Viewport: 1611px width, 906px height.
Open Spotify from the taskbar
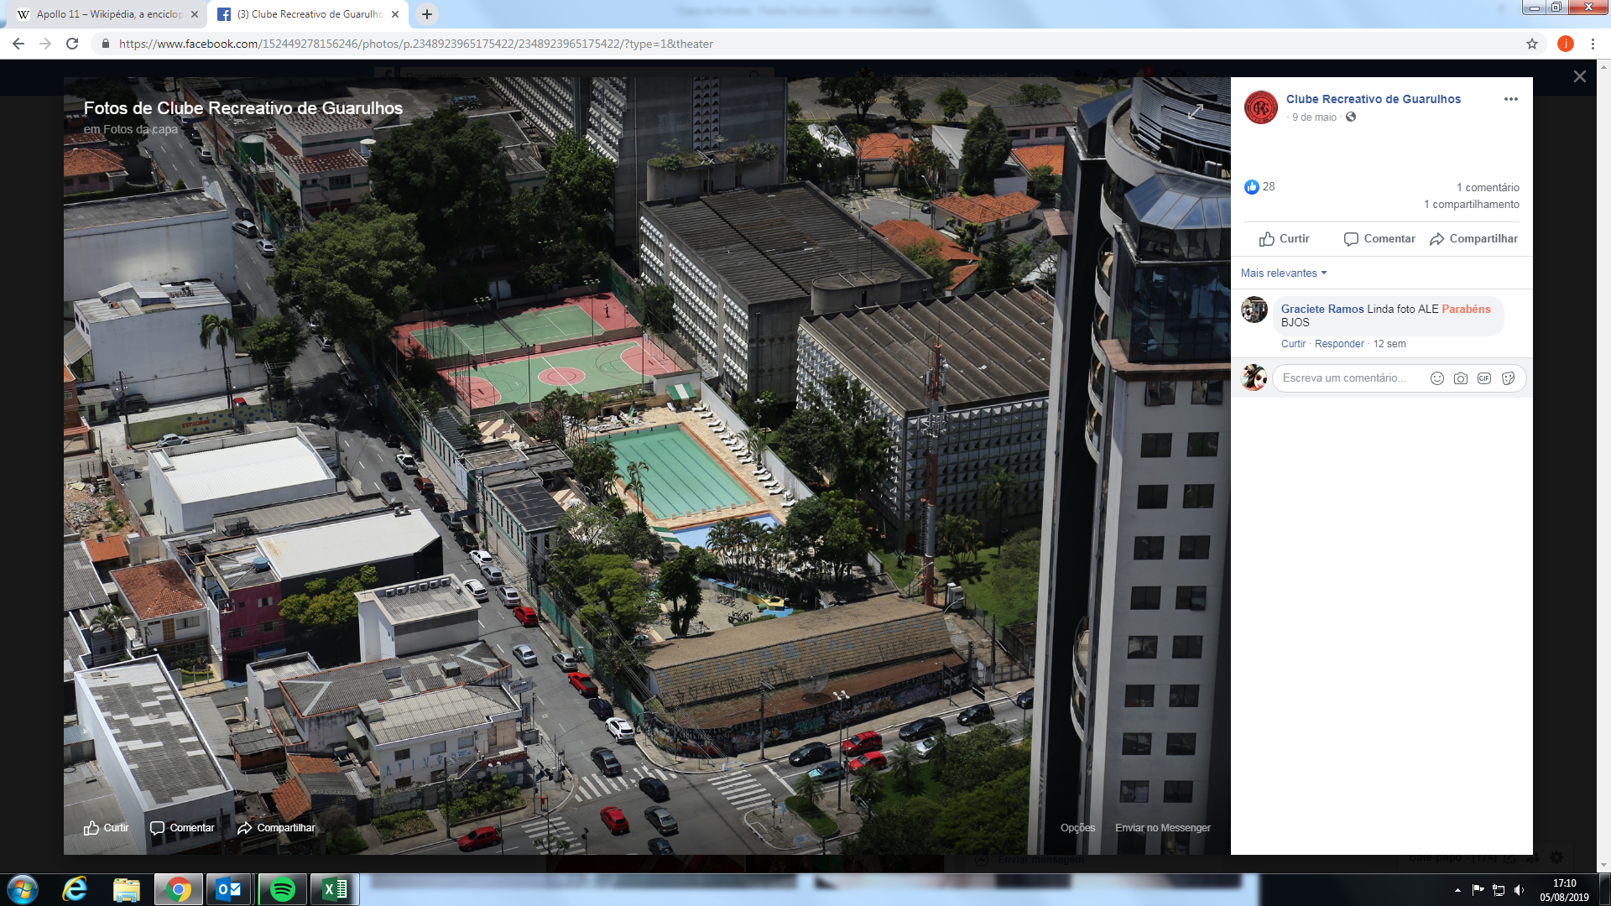[x=283, y=889]
